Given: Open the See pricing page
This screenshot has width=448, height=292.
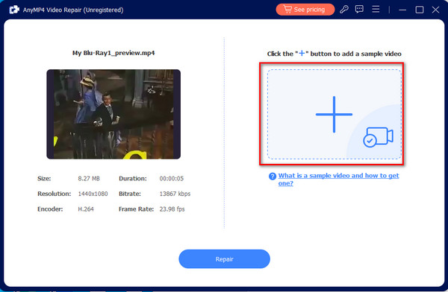Looking at the screenshot, I should point(305,10).
